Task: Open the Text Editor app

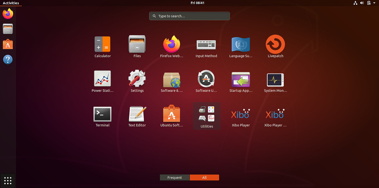Action: [137, 114]
